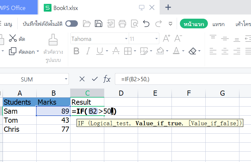Expand the Fill color dropdown arrow
Screen dimensions: 251x162
click(x=167, y=51)
